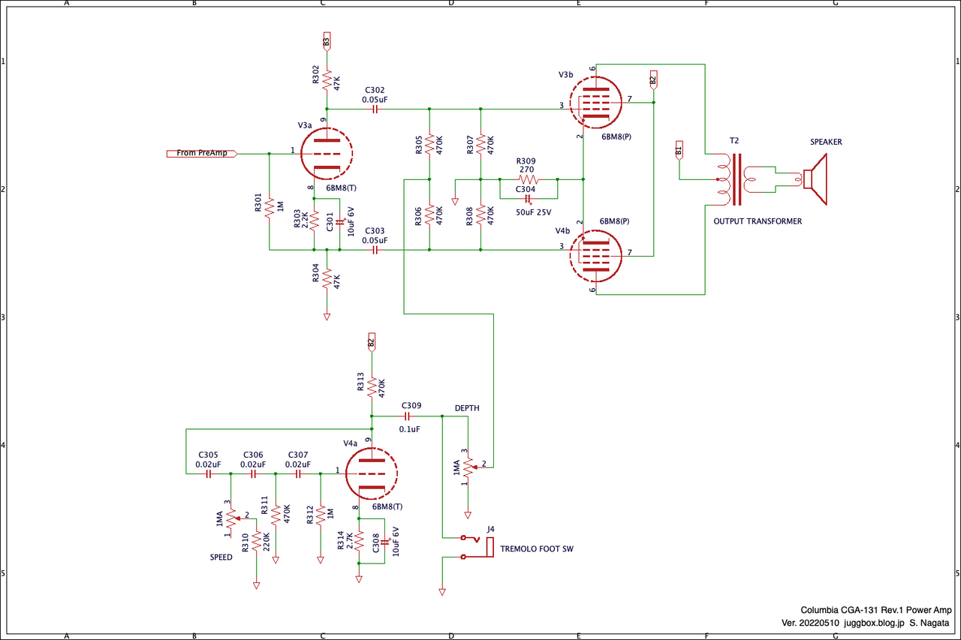Click the ground symbol below R304
961x640 pixels.
pyautogui.click(x=327, y=317)
